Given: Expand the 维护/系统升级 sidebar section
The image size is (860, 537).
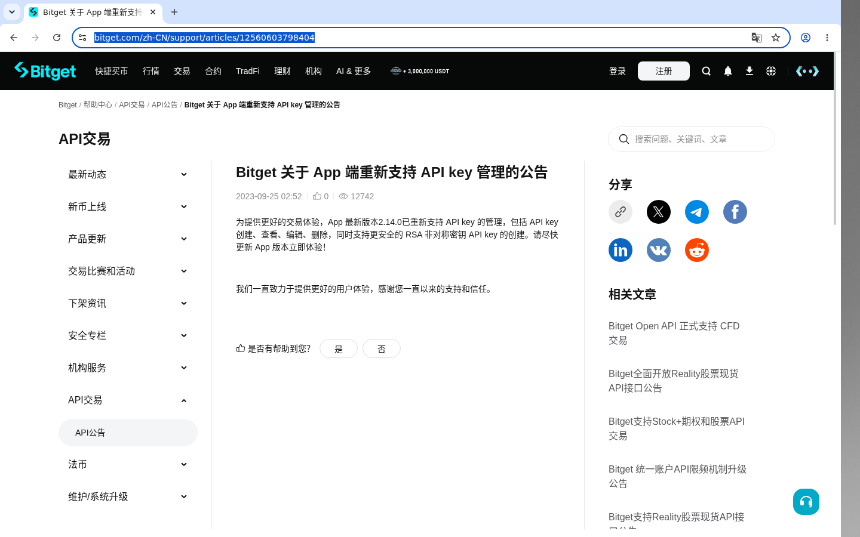Looking at the screenshot, I should [x=128, y=496].
